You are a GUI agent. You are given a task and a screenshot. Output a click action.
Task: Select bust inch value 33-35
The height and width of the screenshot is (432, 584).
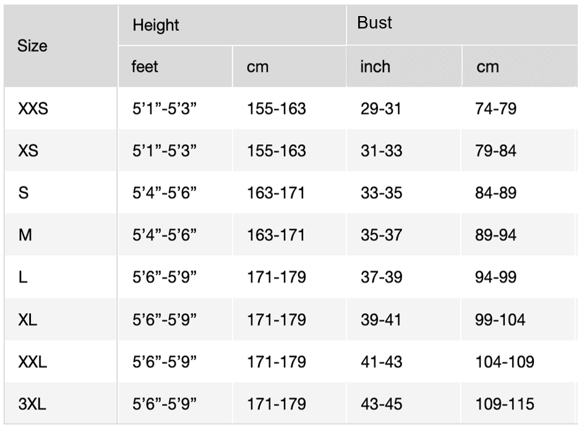381,193
